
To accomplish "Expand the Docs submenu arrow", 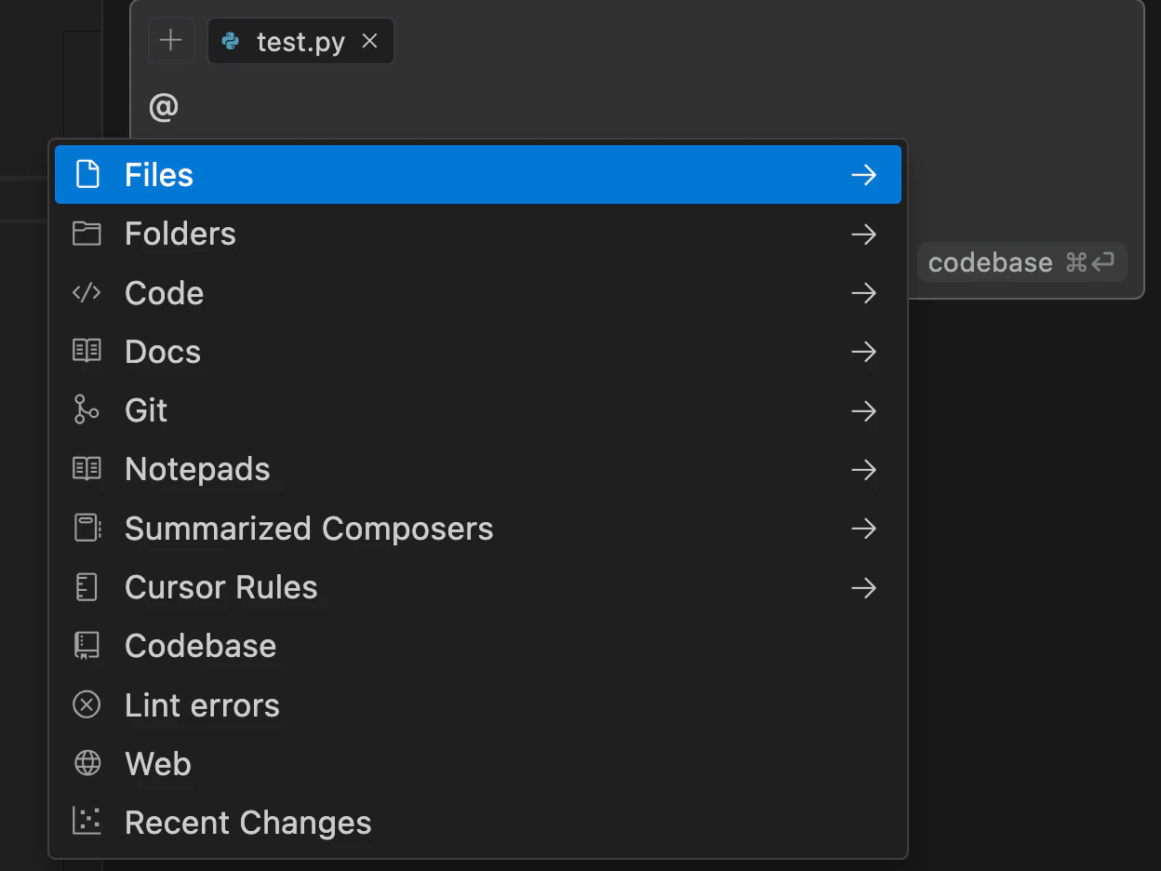I will click(864, 352).
